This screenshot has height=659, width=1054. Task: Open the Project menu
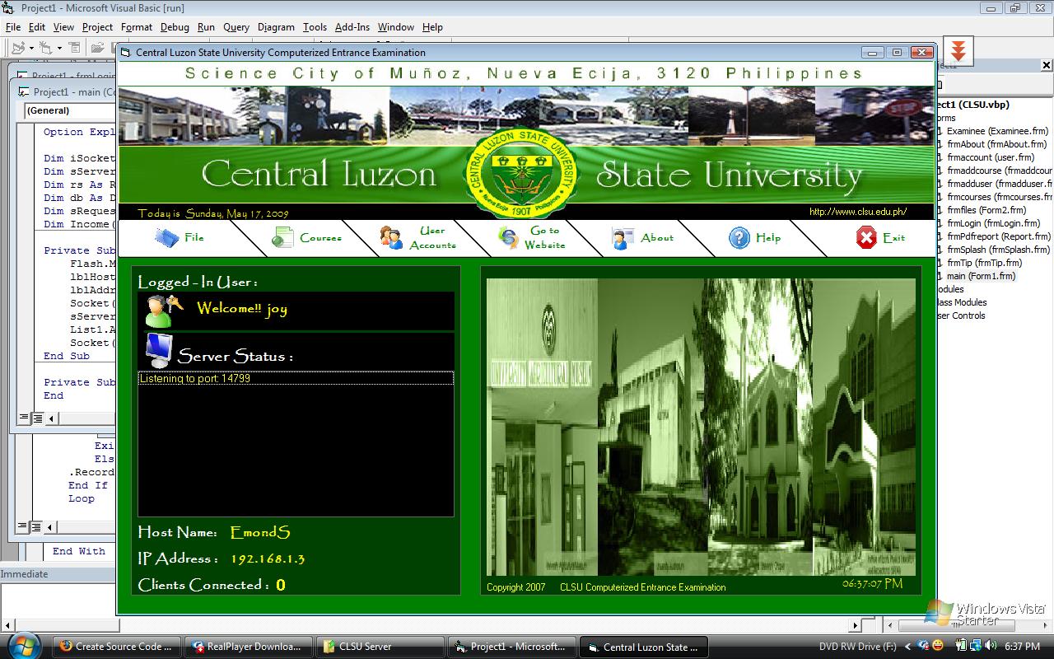(x=98, y=27)
